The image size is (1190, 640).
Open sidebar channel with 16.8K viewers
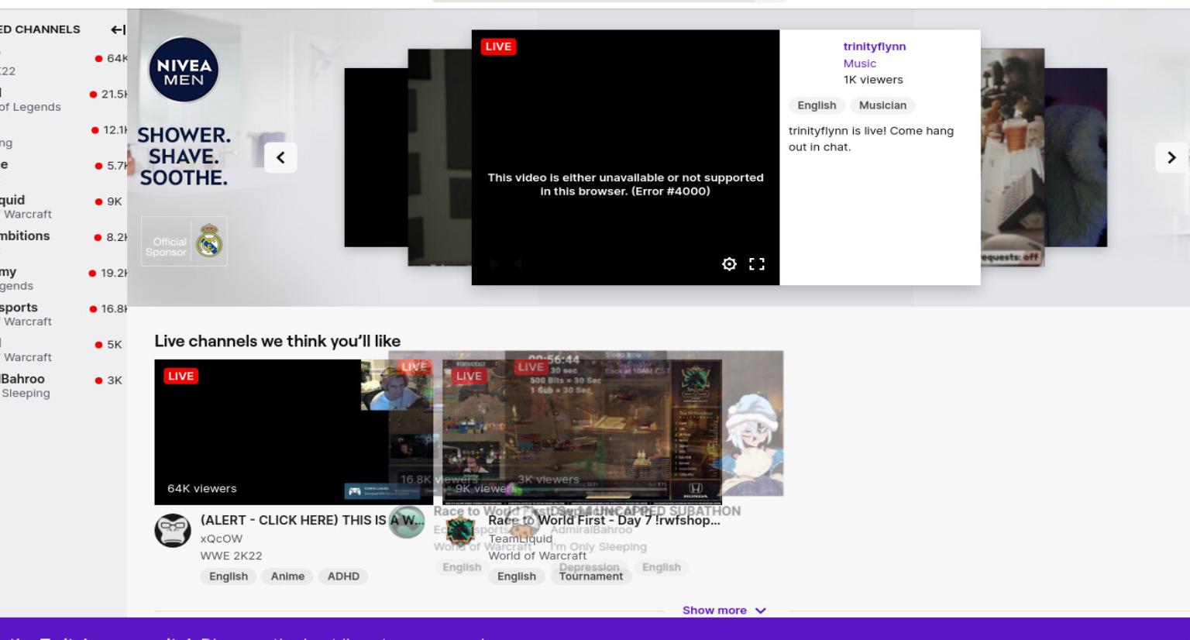click(64, 314)
